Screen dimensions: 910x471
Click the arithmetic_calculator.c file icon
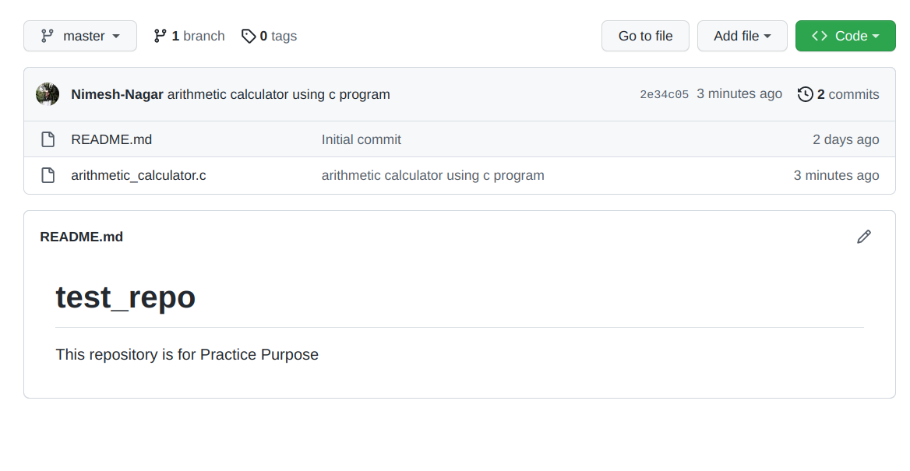tap(48, 175)
